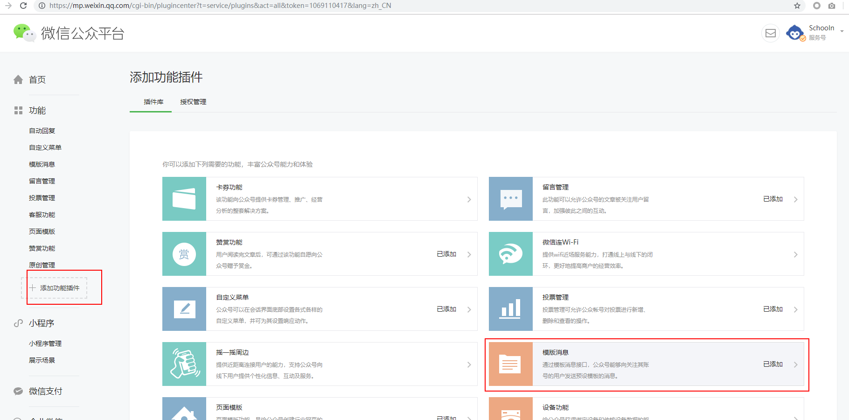Open the 卡券功能 plugin card icon

point(184,199)
